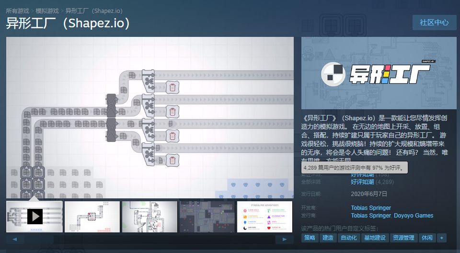Viewport: 460px width, 253px height.
Task: Click the 自动化 tag
Action: (x=349, y=238)
